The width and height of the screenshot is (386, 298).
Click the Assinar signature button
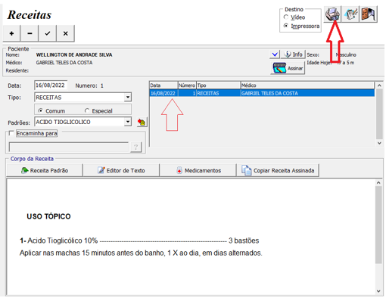[288, 68]
